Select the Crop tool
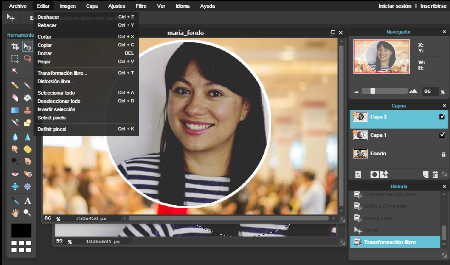The height and width of the screenshot is (265, 450). (15, 46)
